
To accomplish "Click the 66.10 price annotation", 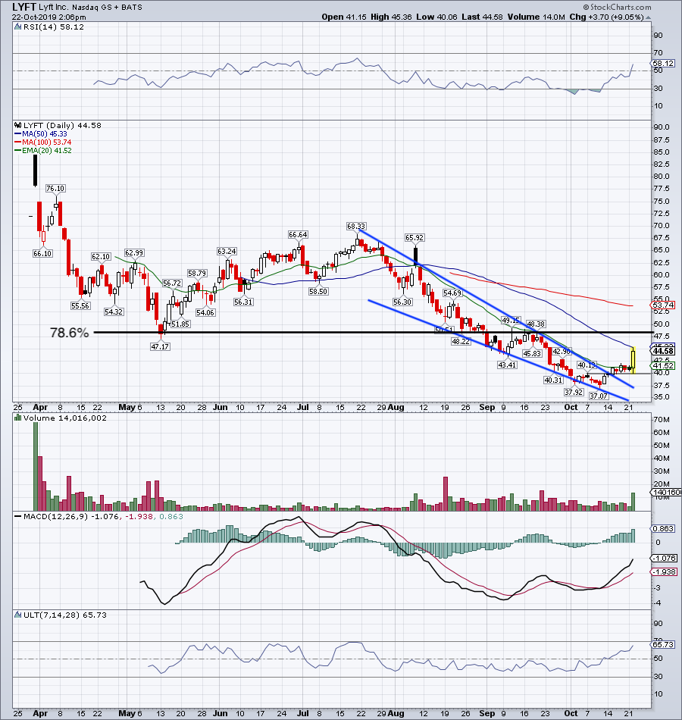I will click(x=42, y=253).
